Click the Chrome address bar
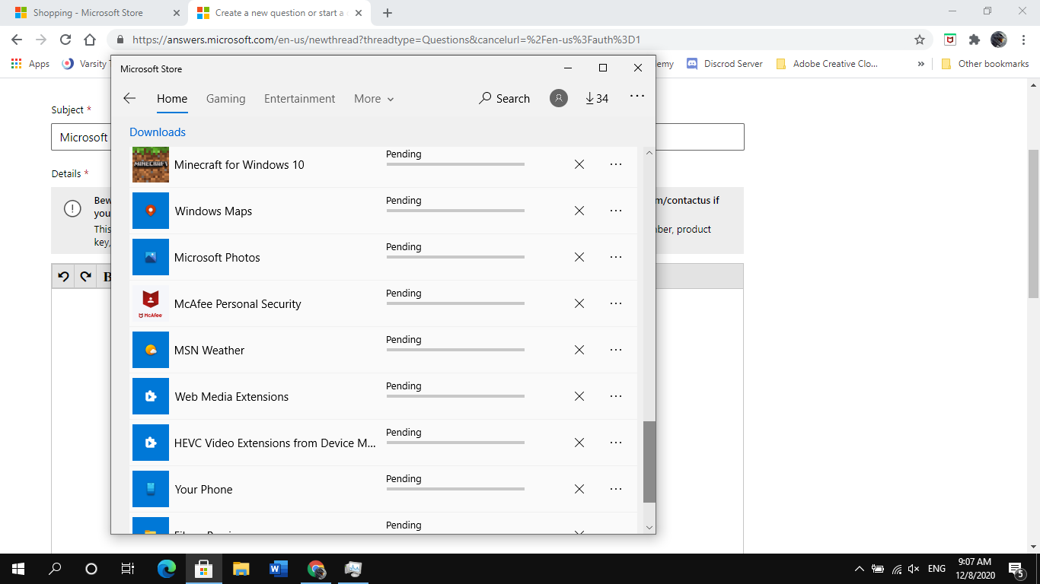This screenshot has height=584, width=1040. click(518, 40)
